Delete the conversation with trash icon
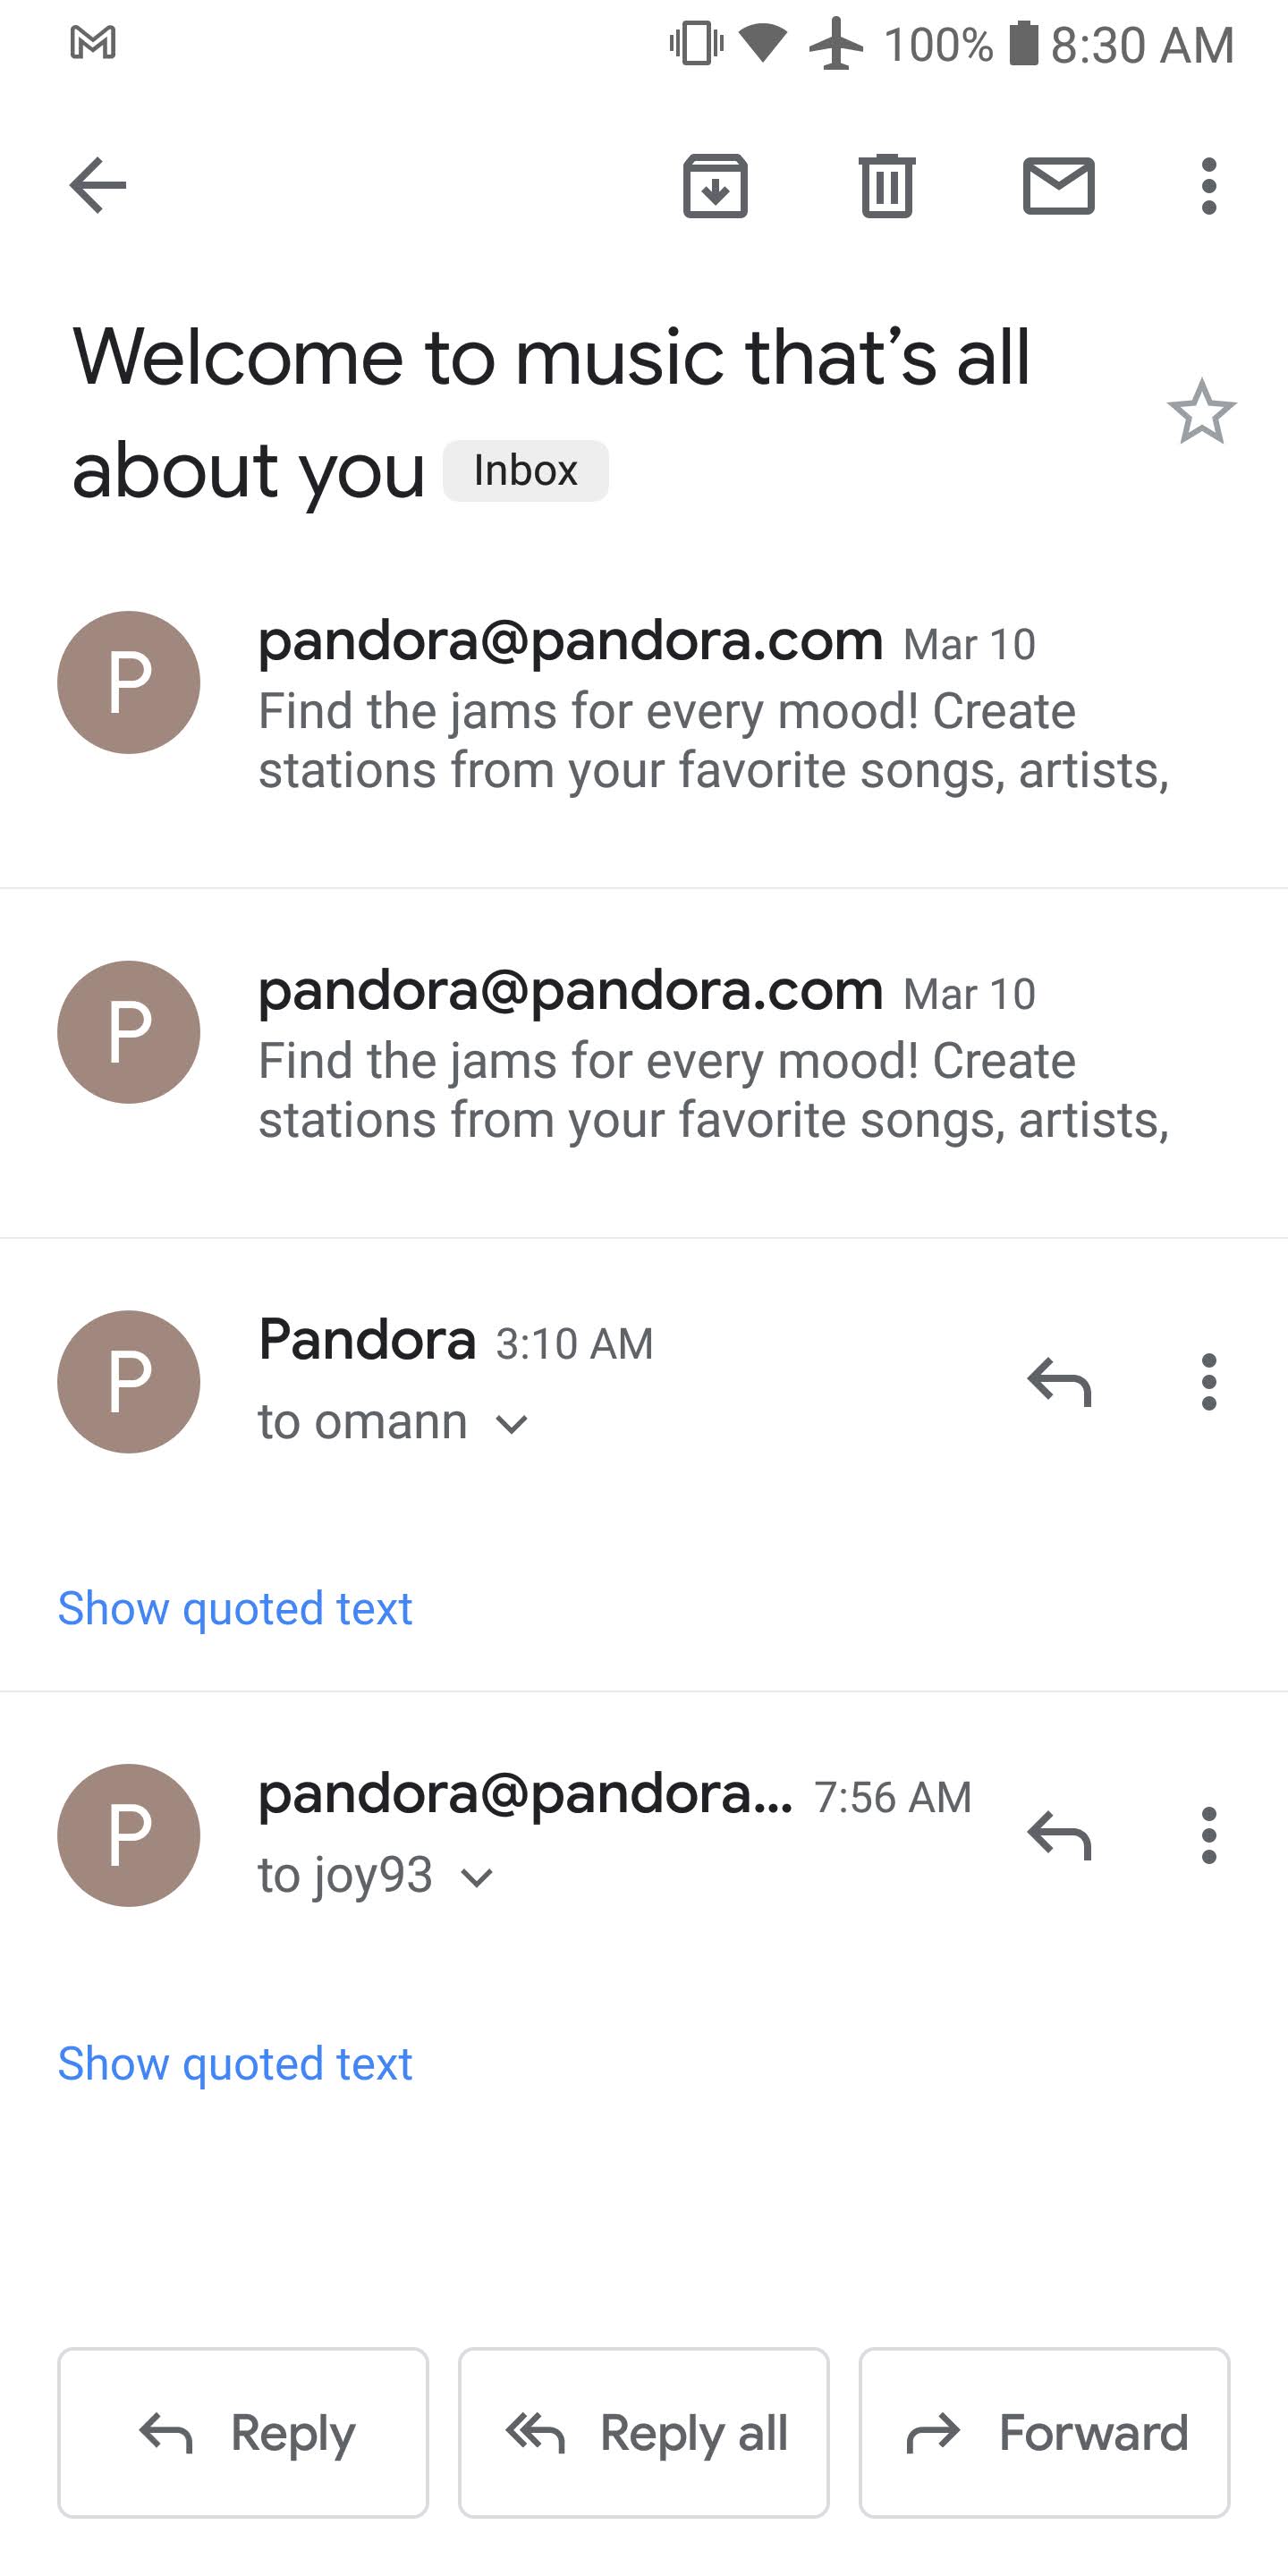The width and height of the screenshot is (1288, 2576). [887, 186]
